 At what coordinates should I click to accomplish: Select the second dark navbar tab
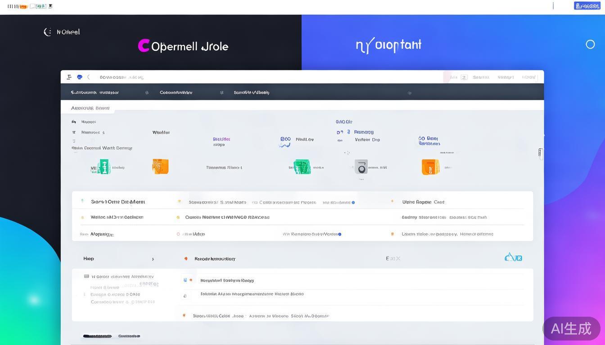click(x=176, y=93)
